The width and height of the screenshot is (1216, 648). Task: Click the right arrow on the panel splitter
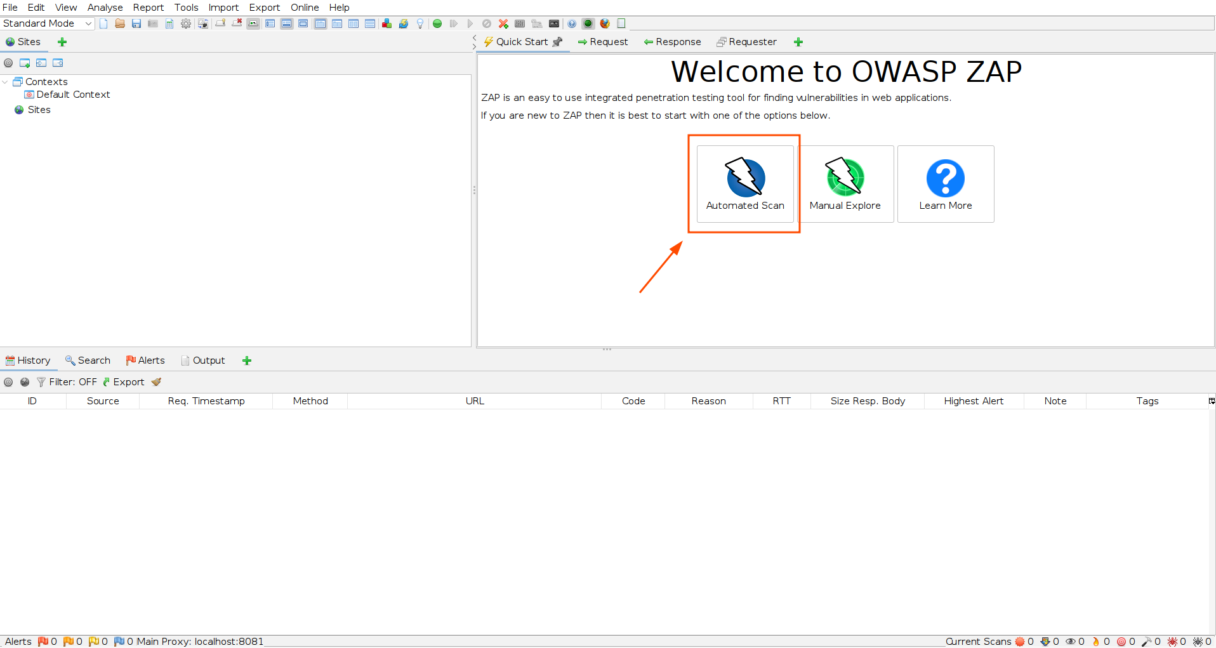click(x=474, y=46)
